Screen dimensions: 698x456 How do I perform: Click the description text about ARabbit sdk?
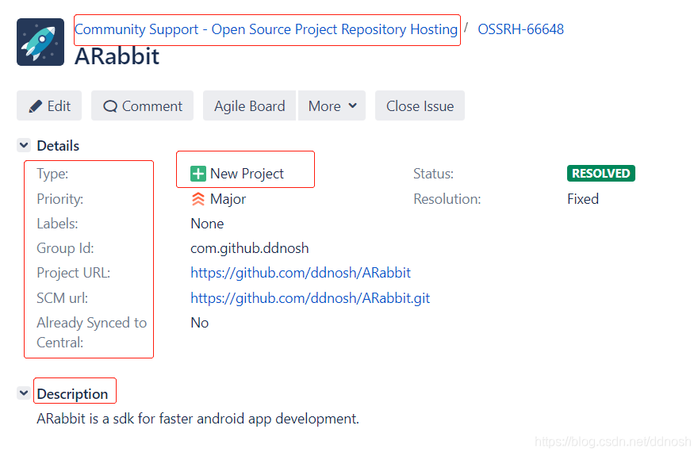(198, 419)
